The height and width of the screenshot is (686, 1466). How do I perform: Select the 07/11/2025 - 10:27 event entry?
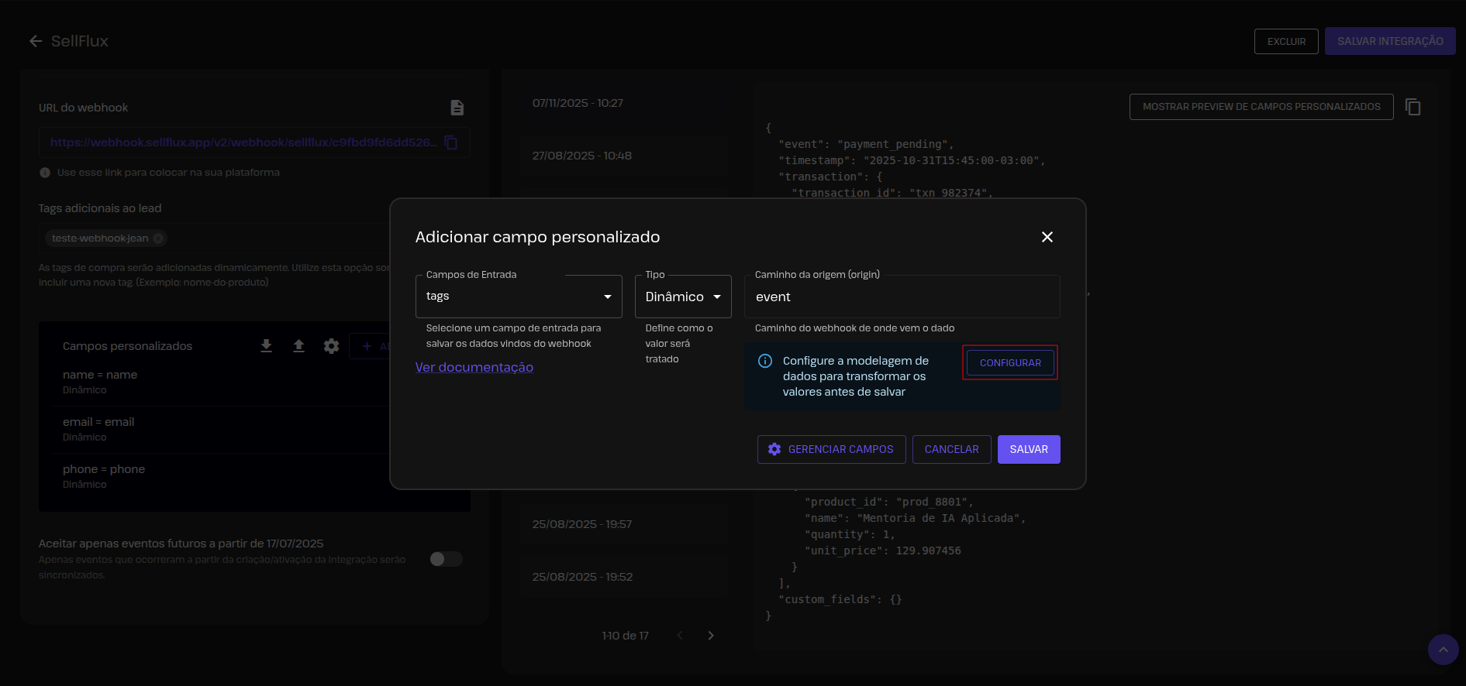point(578,103)
